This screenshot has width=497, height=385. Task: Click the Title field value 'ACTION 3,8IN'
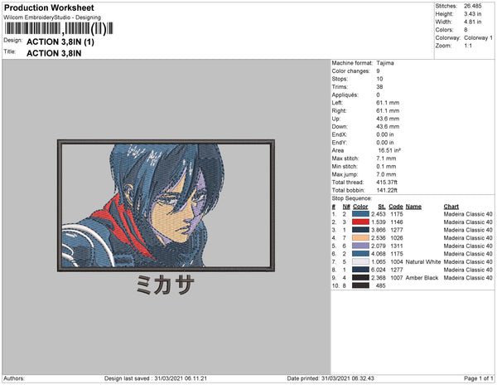pyautogui.click(x=54, y=53)
